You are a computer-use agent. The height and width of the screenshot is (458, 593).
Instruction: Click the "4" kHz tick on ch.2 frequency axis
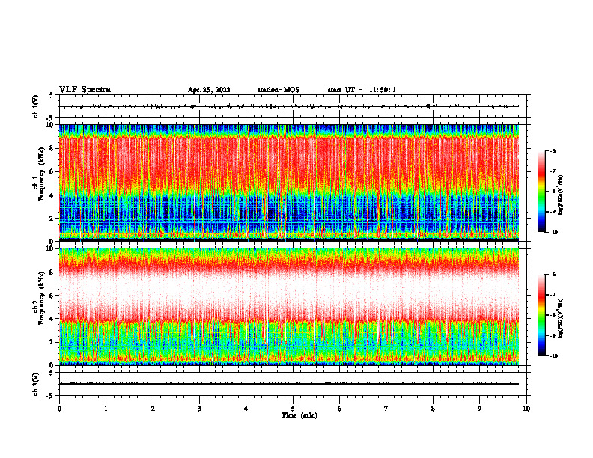[x=52, y=319]
